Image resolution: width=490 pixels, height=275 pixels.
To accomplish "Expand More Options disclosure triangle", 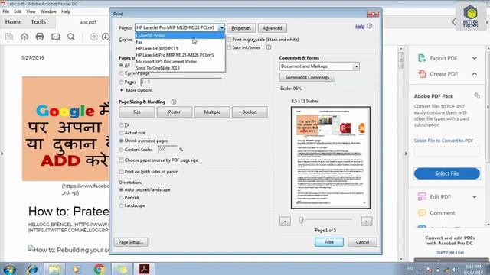I will point(122,90).
